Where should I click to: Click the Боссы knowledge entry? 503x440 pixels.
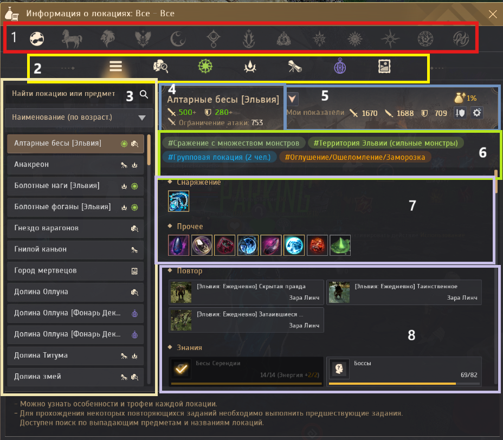click(x=404, y=371)
